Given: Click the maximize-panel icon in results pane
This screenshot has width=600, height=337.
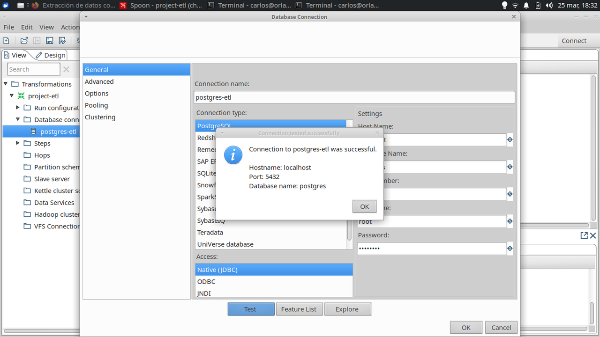Looking at the screenshot, I should click(x=584, y=235).
